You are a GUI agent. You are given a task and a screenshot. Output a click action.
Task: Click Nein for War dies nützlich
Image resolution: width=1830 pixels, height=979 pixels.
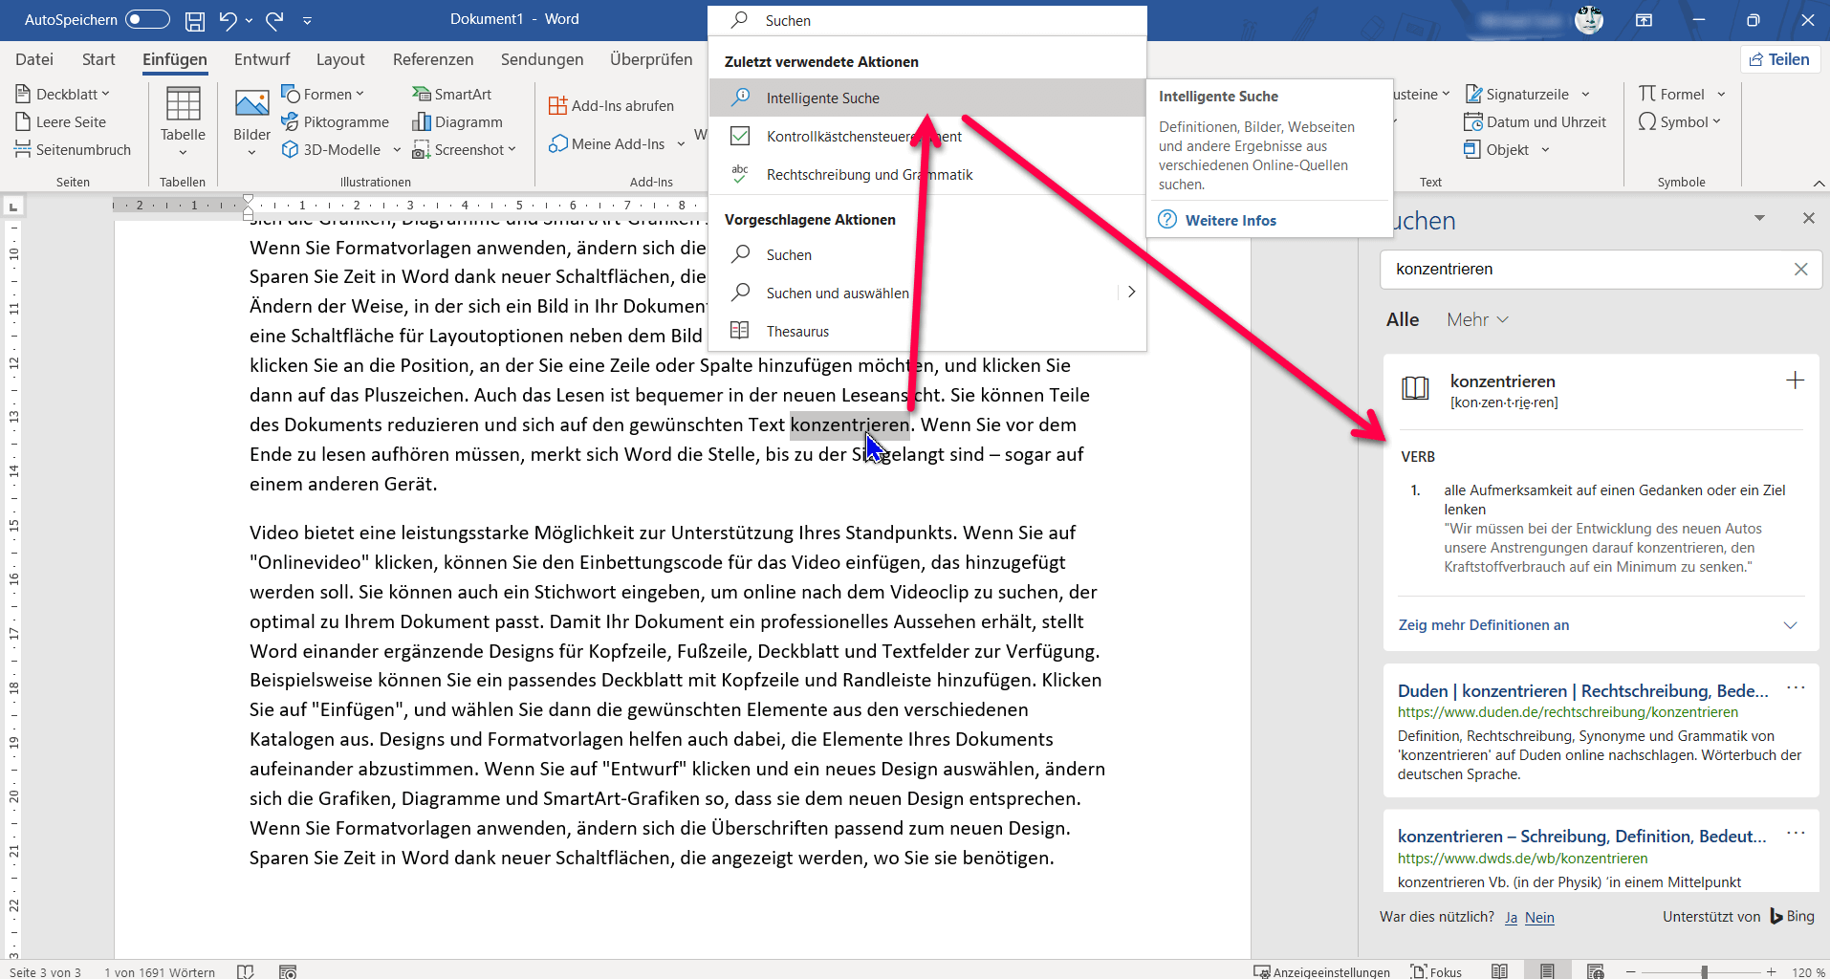click(x=1539, y=918)
